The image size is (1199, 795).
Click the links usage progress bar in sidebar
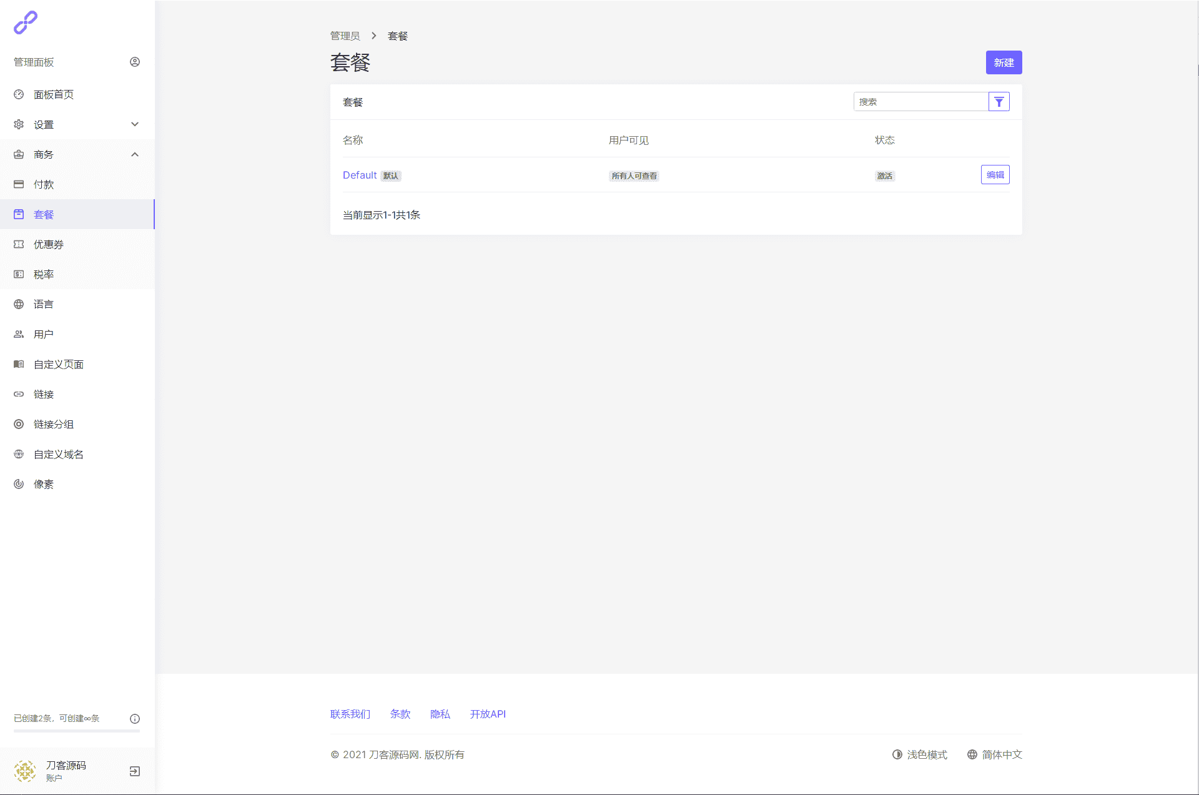pyautogui.click(x=77, y=731)
